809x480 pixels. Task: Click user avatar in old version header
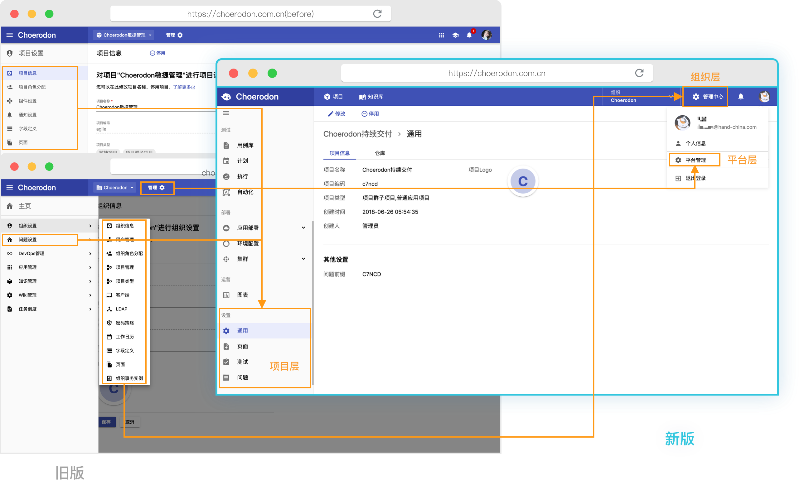(x=487, y=35)
